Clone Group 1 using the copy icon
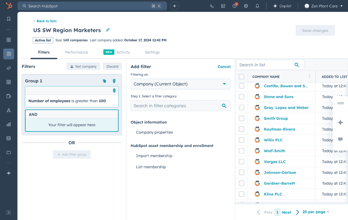The width and height of the screenshot is (348, 220). (x=105, y=81)
